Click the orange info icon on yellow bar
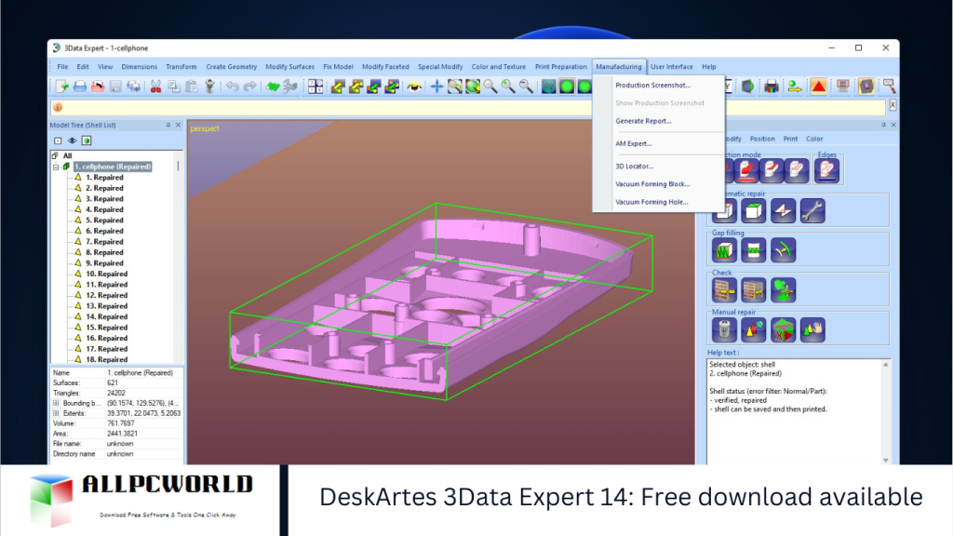This screenshot has width=953, height=536. tap(58, 108)
